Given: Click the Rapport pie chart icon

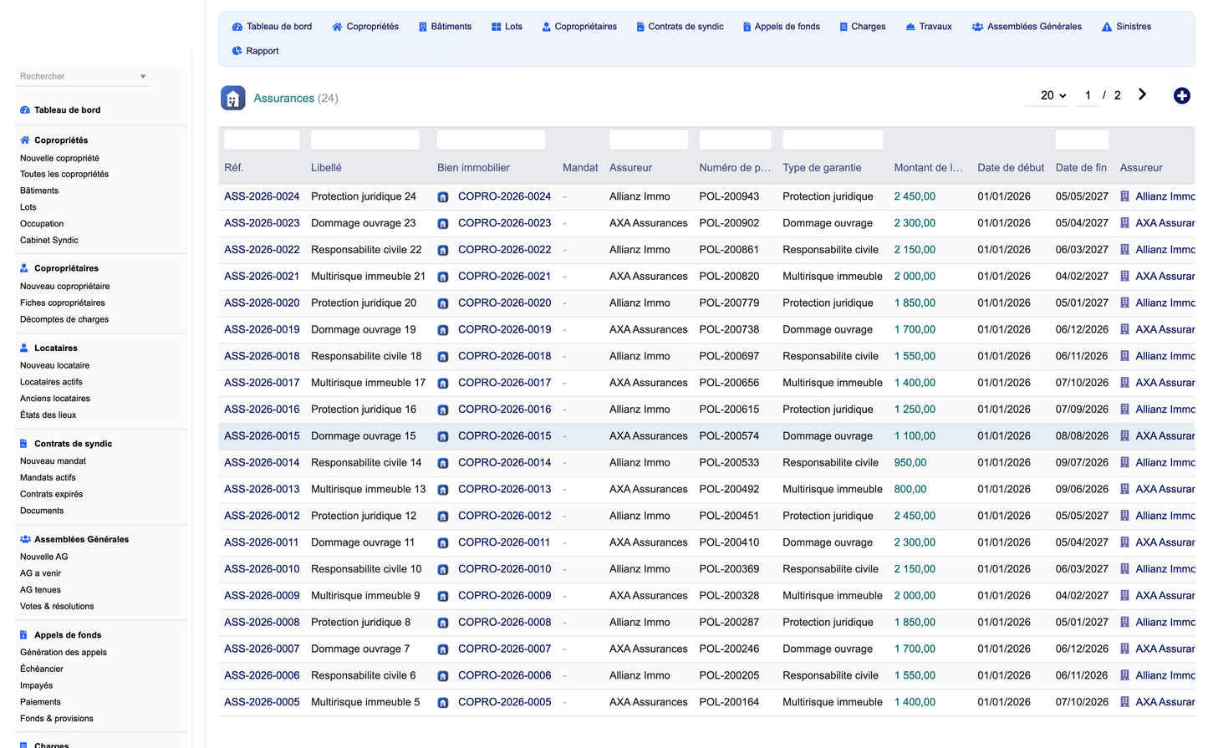Looking at the screenshot, I should tap(237, 51).
